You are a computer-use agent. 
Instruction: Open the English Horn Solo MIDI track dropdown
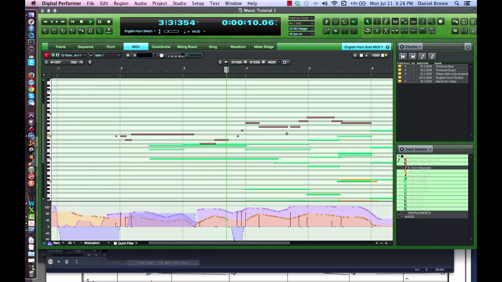[x=363, y=47]
